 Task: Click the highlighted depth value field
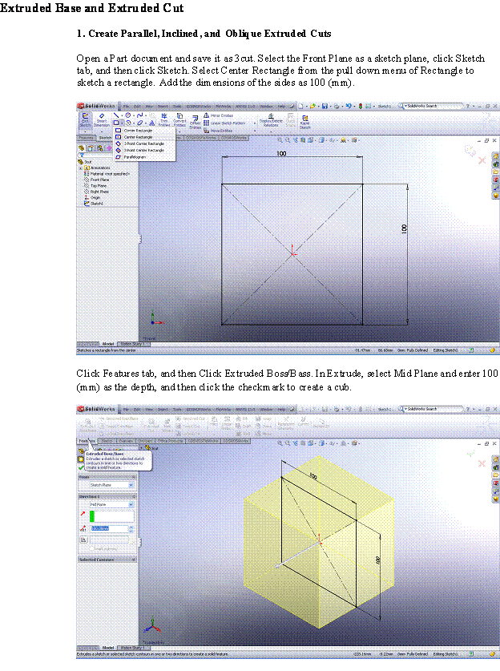(110, 529)
